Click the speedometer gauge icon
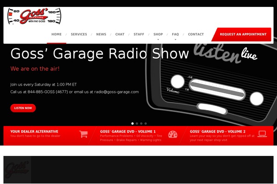 [x=173, y=134]
